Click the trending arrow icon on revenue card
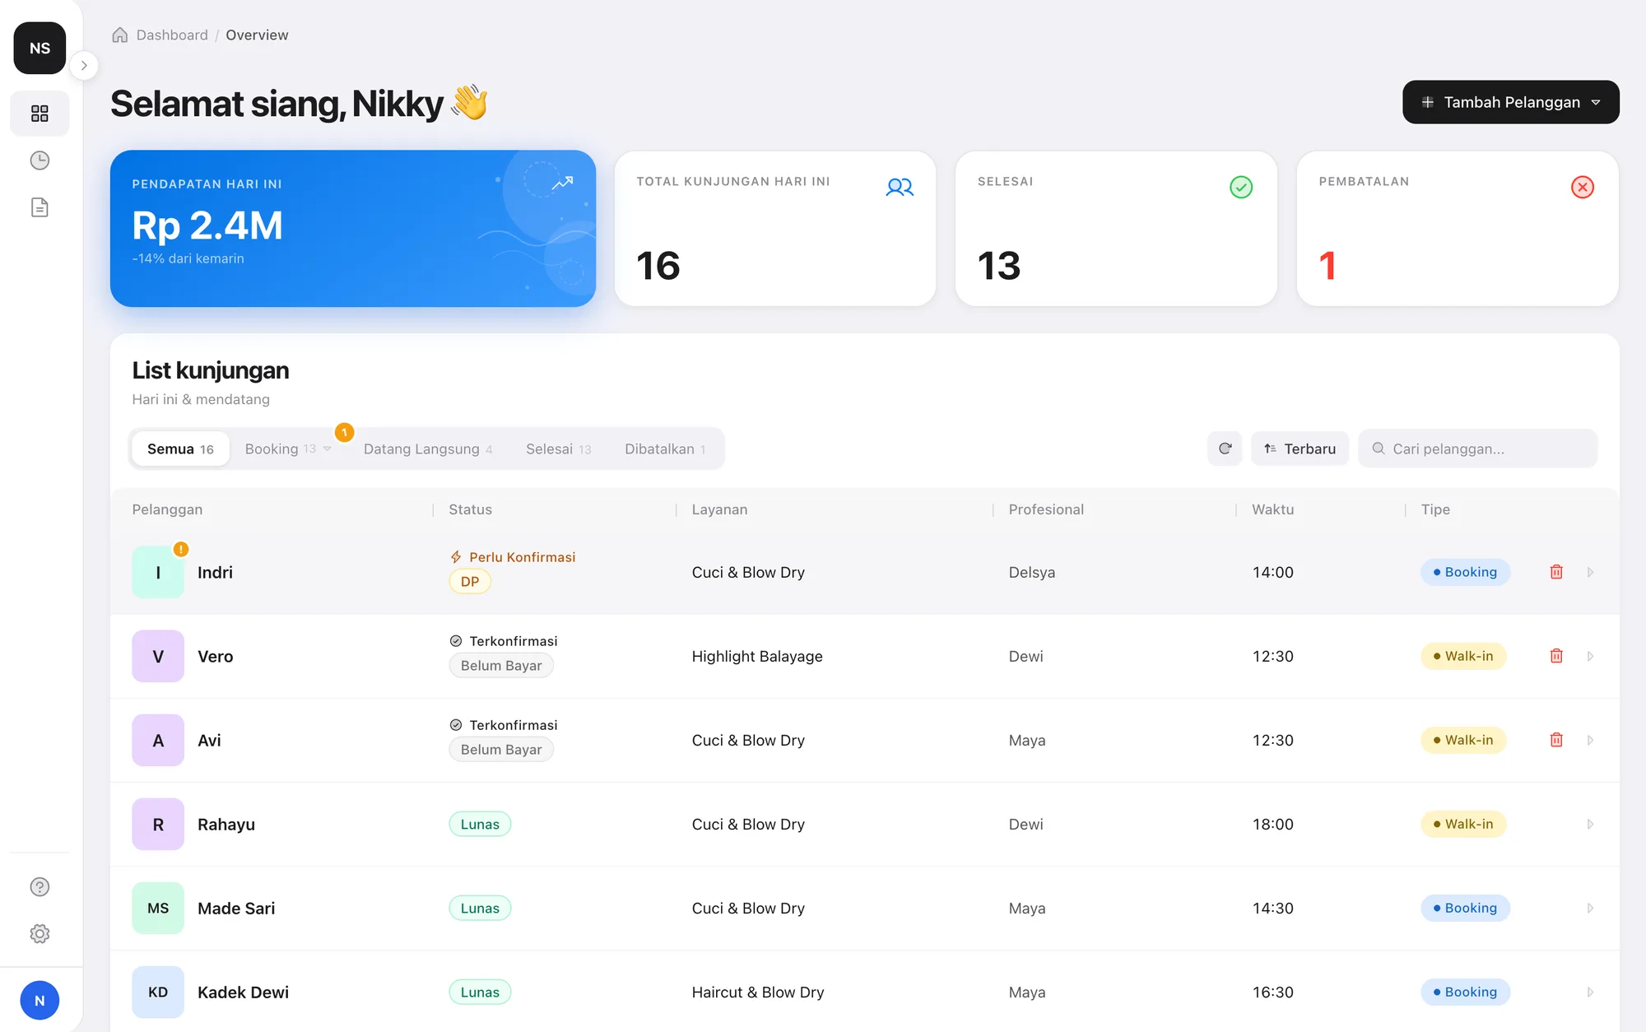This screenshot has height=1032, width=1646. tap(562, 183)
